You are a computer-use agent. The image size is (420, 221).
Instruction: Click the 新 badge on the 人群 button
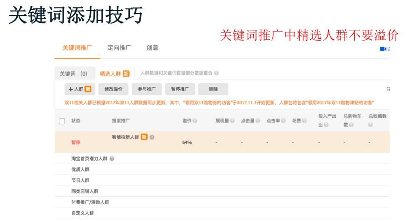[88, 89]
